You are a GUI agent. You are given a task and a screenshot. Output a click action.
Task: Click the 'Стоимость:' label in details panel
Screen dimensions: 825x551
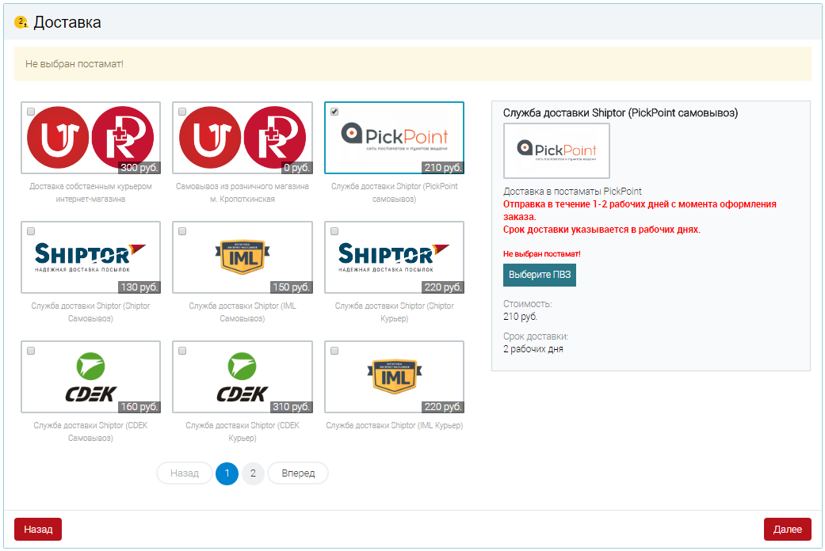[x=527, y=304]
